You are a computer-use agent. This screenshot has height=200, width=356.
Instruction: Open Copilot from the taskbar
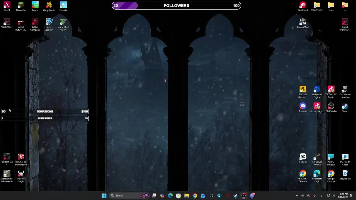(162, 196)
